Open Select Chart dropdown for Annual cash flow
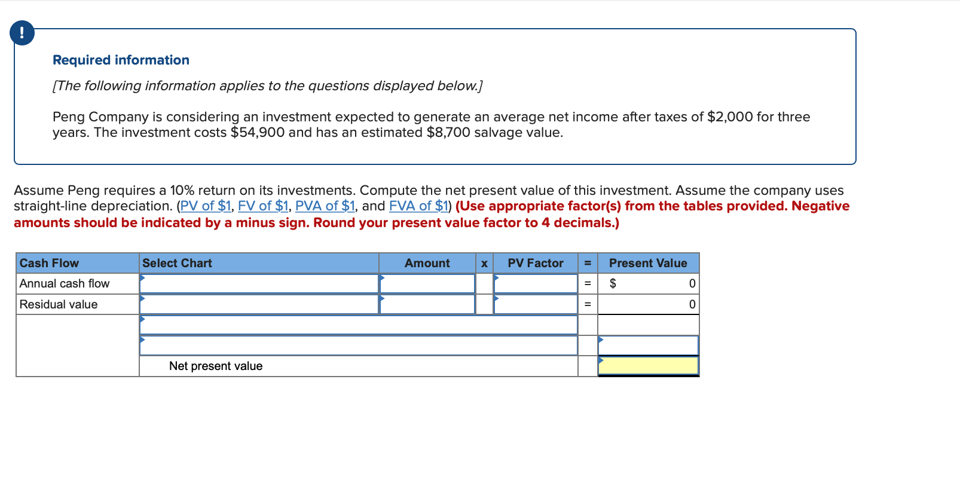The height and width of the screenshot is (477, 960). (x=259, y=283)
